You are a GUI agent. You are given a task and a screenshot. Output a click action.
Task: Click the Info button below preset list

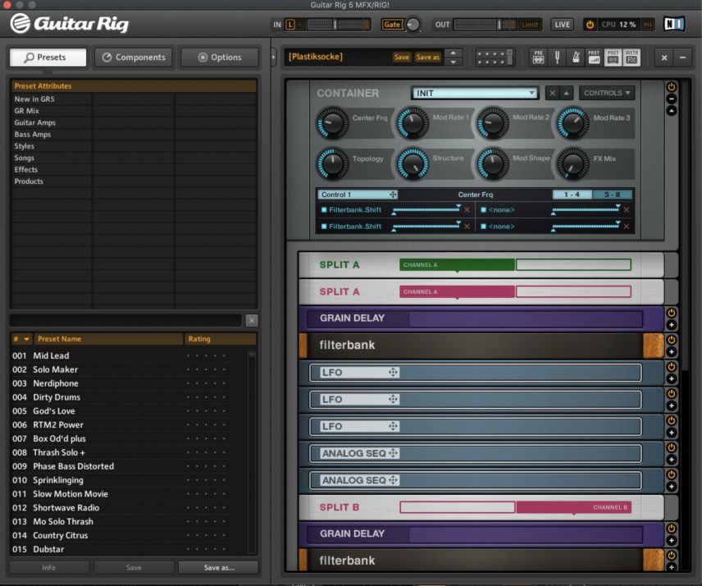tap(49, 568)
